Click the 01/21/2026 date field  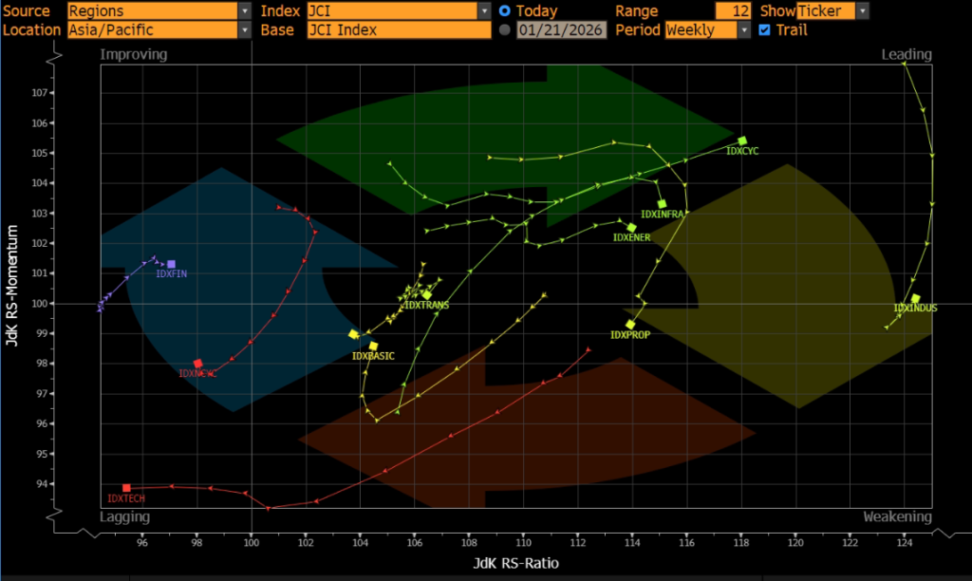(560, 29)
